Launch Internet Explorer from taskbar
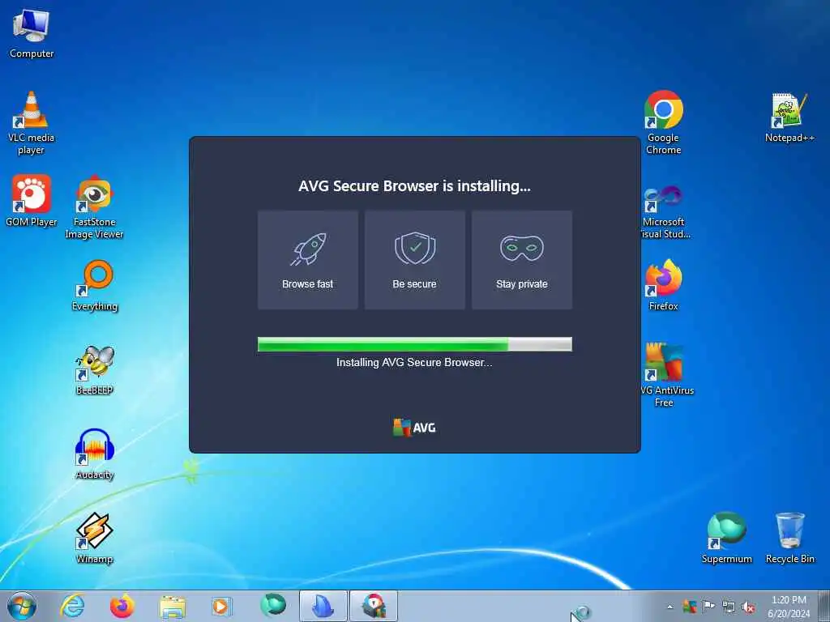830x622 pixels. [x=72, y=606]
